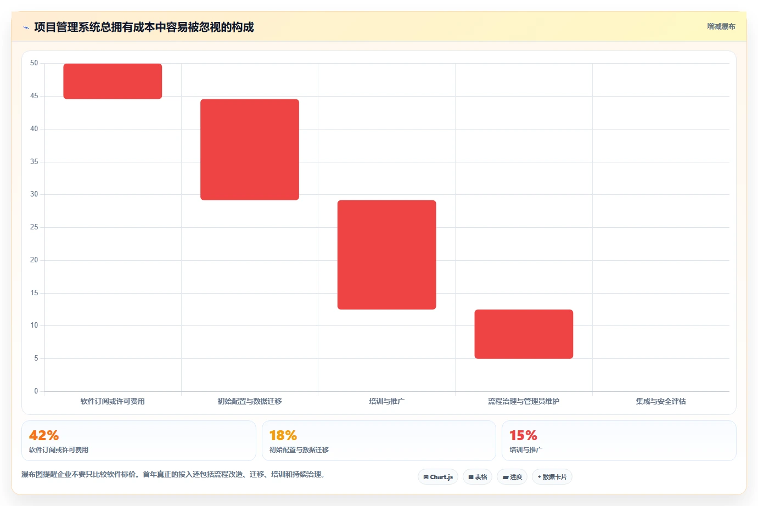Viewport: 758px width, 506px height.
Task: Click the 表格 tag
Action: 478,477
